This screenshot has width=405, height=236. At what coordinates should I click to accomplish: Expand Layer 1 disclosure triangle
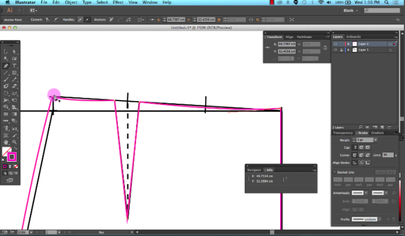pos(348,50)
